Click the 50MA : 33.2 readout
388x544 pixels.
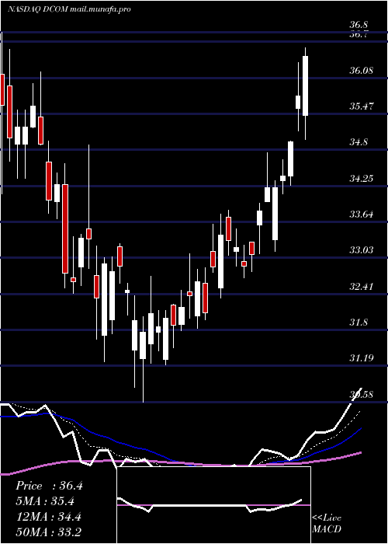[48, 532]
